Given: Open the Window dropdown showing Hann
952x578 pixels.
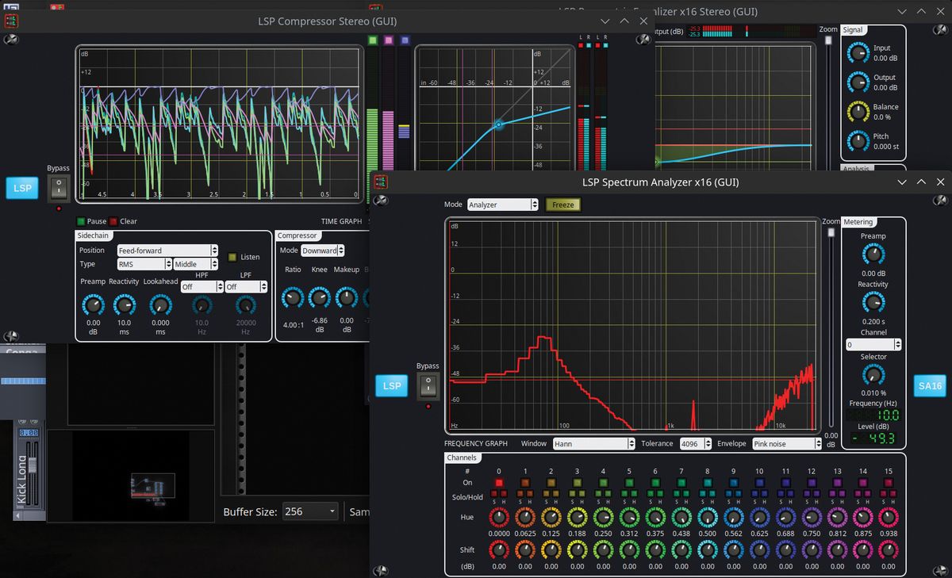Looking at the screenshot, I should (x=593, y=443).
